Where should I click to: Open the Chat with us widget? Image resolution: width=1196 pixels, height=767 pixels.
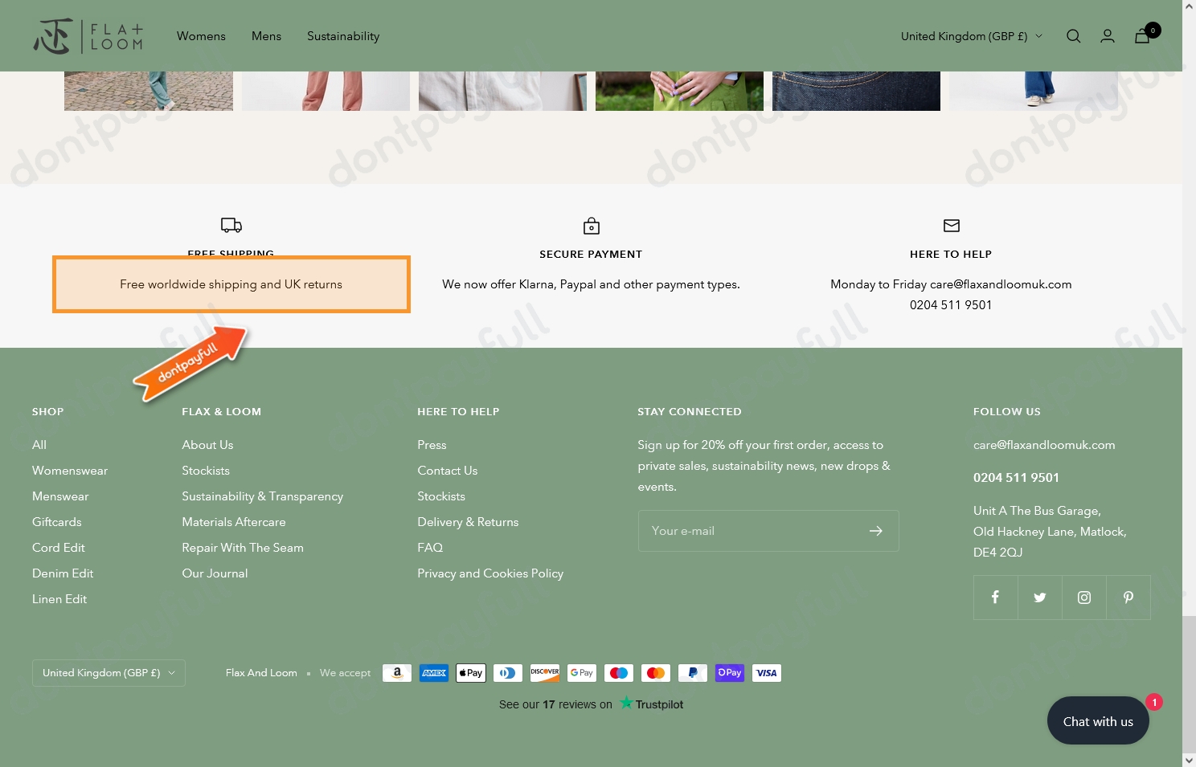pyautogui.click(x=1097, y=720)
